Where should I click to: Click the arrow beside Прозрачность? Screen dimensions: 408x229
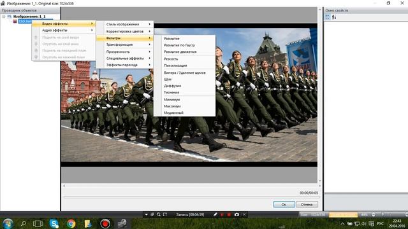[x=150, y=52]
